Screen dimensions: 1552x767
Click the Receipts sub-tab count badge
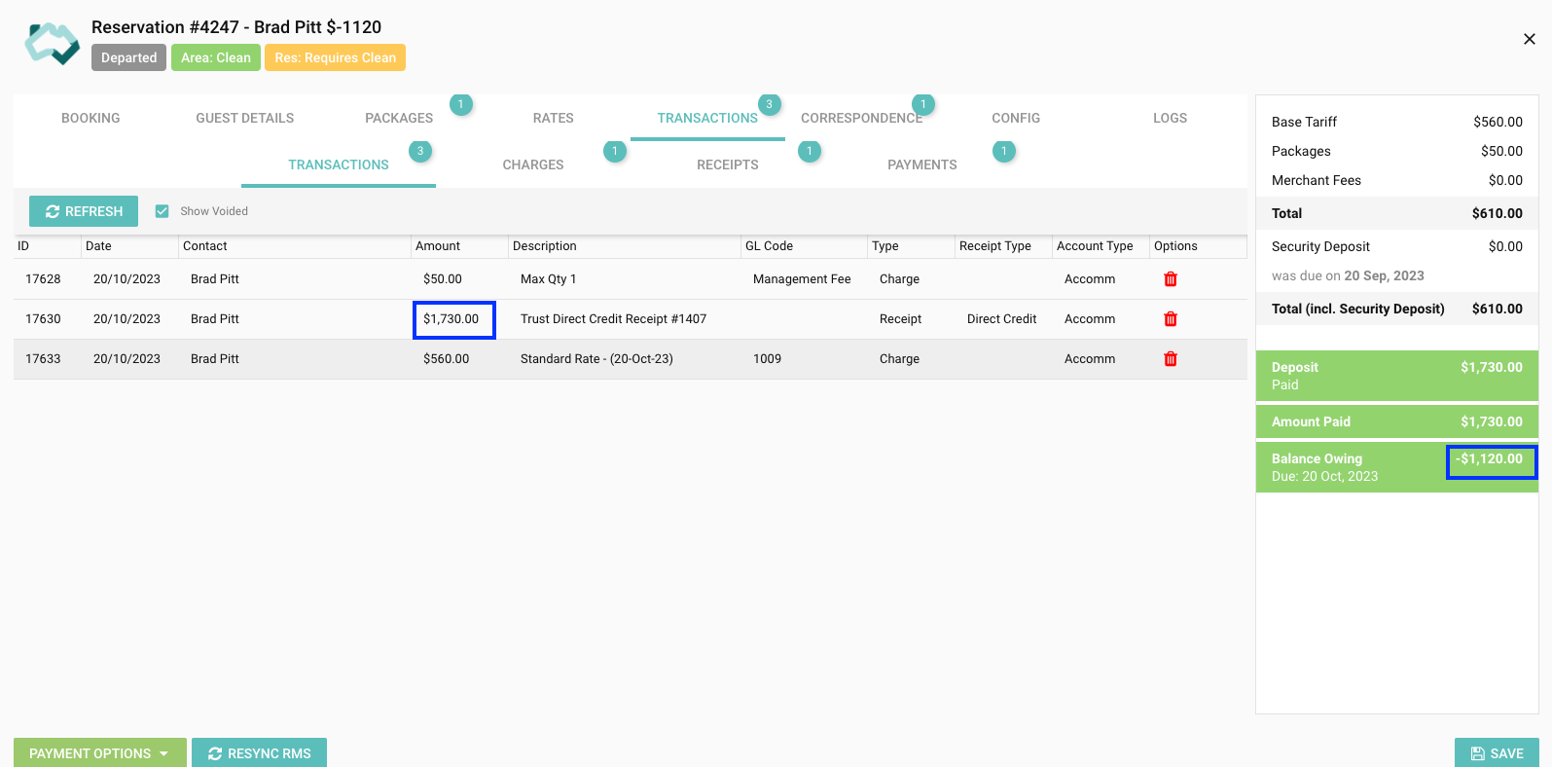810,151
